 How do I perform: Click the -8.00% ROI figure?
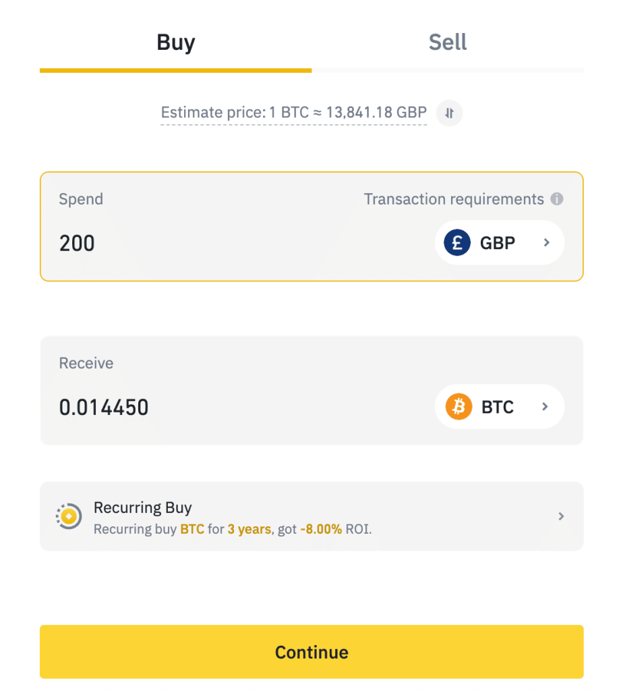pos(321,529)
